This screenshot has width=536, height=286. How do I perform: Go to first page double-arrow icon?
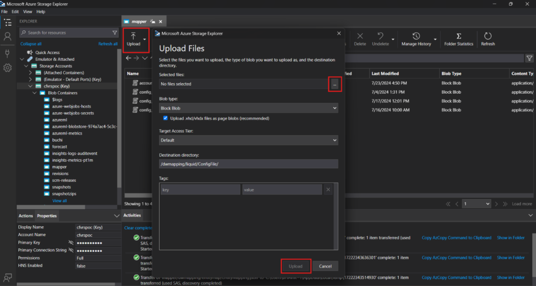point(448,204)
